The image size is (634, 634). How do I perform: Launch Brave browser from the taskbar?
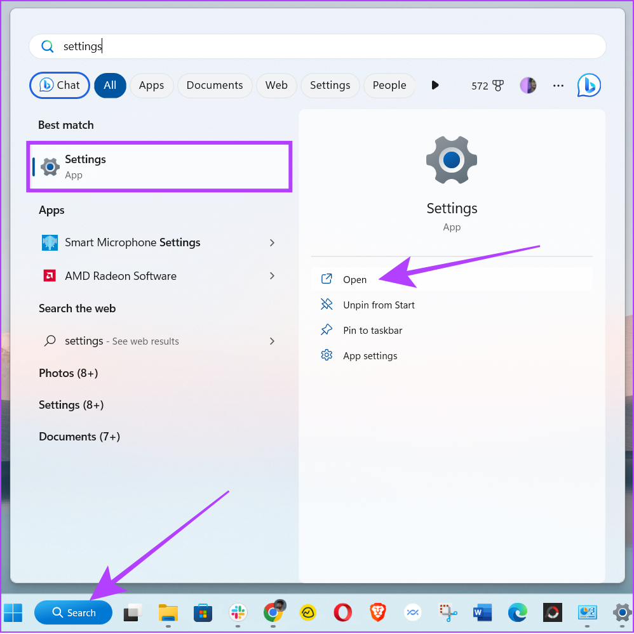point(378,612)
